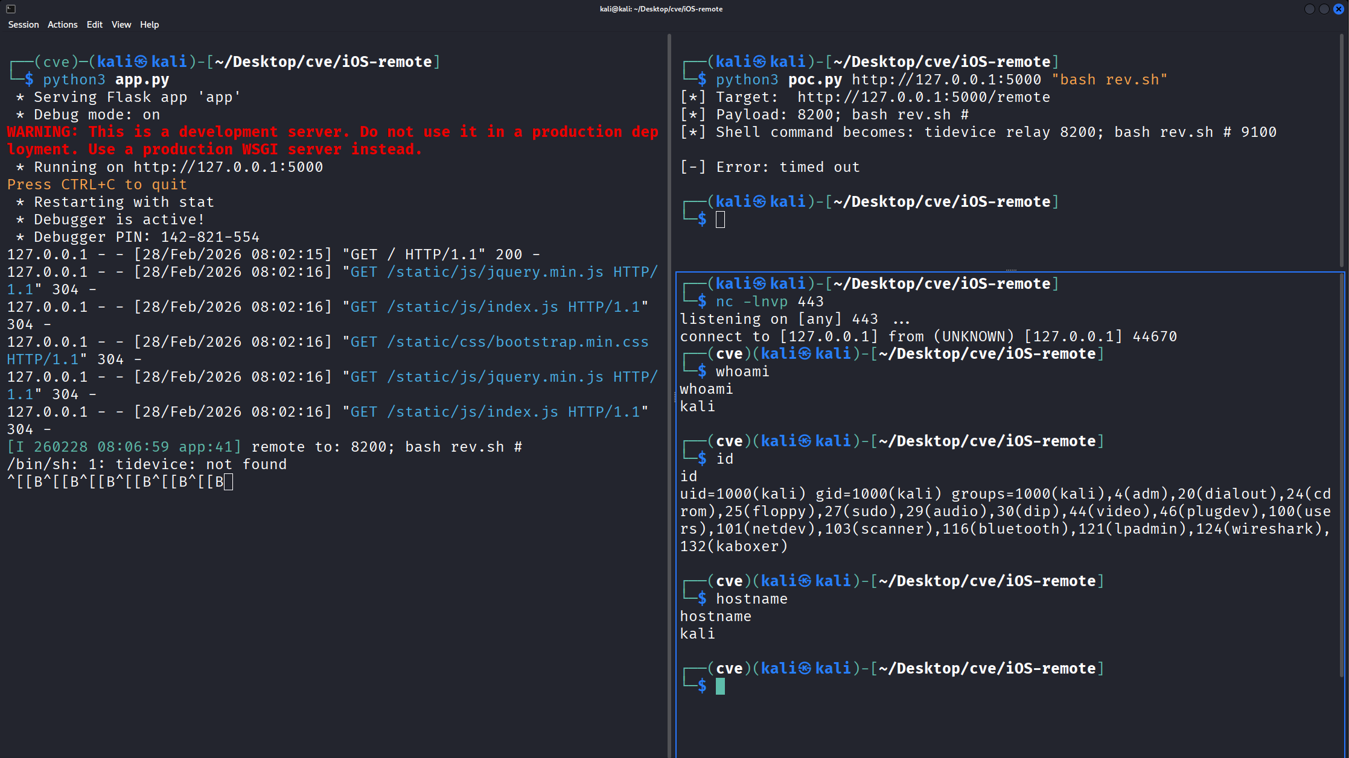
Task: Click the blue close button in the titlebar
Action: pyautogui.click(x=1339, y=9)
